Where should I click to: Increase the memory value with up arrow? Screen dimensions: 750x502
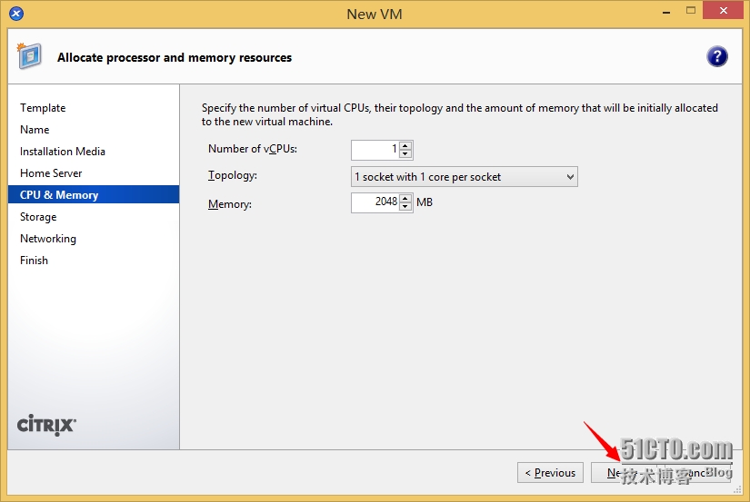(x=405, y=198)
